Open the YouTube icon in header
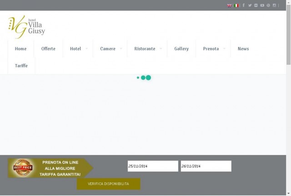The width and height of the screenshot is (291, 196). click(262, 5)
